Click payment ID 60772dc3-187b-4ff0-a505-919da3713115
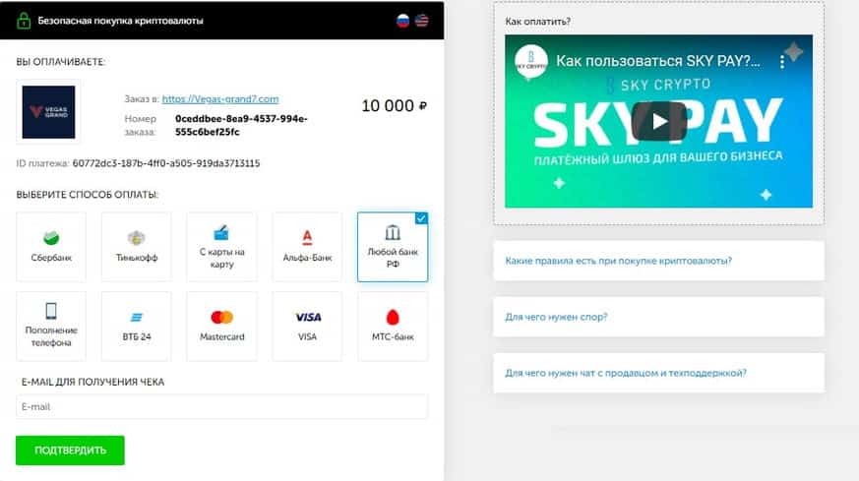Viewport: 859px width, 481px height. click(166, 163)
